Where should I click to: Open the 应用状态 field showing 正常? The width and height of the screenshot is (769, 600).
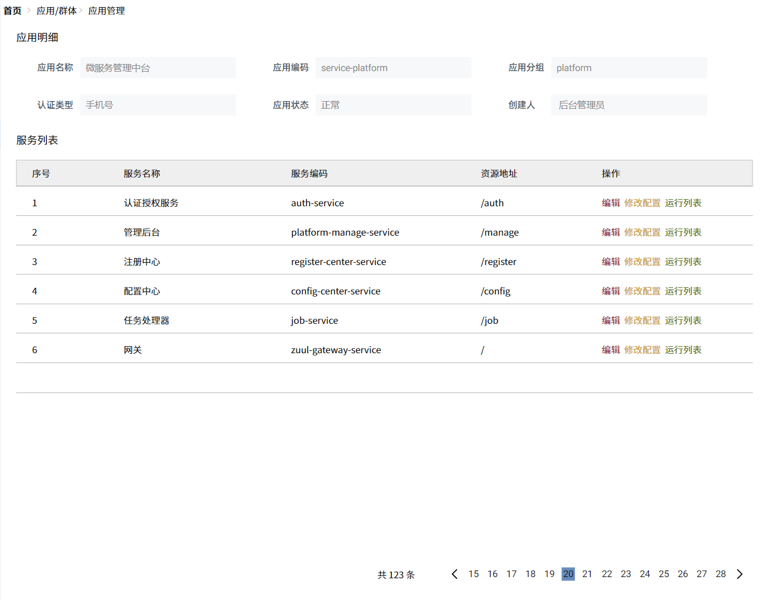click(393, 105)
